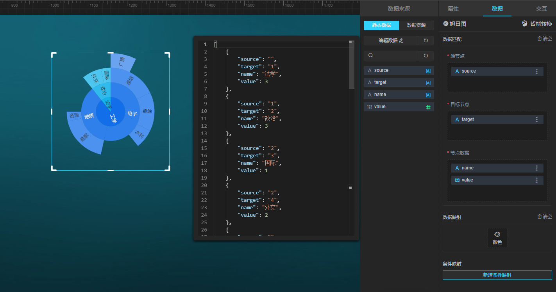
Task: Click the 地质 segment of the sunburst chart
Action: 89,116
